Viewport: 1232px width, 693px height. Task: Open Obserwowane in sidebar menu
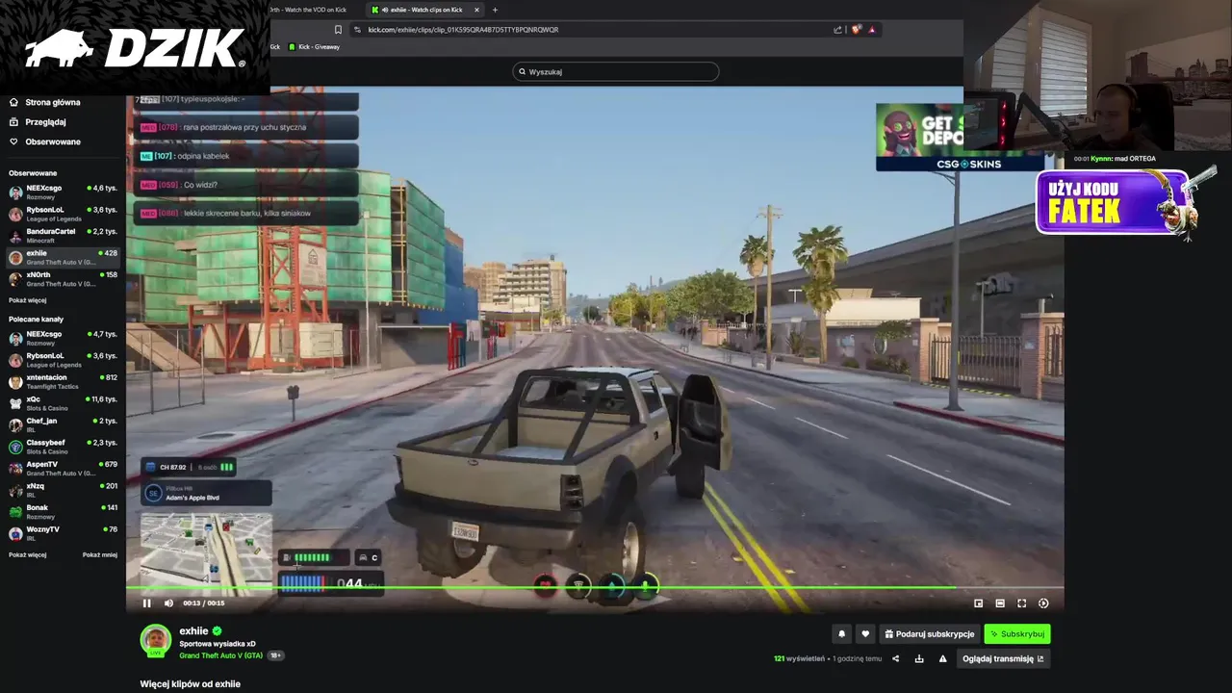(53, 141)
